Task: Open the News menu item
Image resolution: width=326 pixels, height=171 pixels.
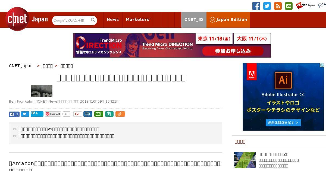Action: (113, 20)
